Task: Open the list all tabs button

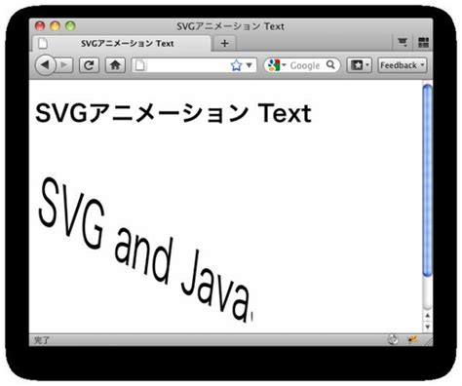Action: [403, 42]
